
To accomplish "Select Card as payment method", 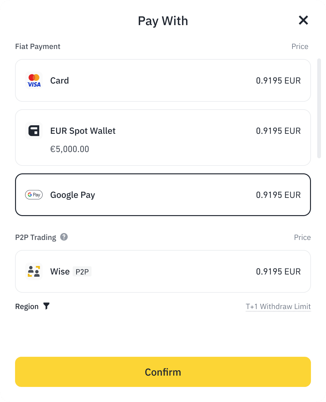I will pyautogui.click(x=163, y=80).
